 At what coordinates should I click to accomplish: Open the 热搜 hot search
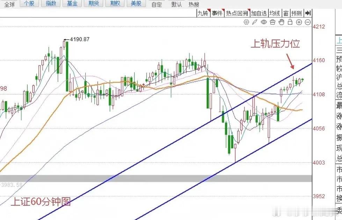point(194,4)
